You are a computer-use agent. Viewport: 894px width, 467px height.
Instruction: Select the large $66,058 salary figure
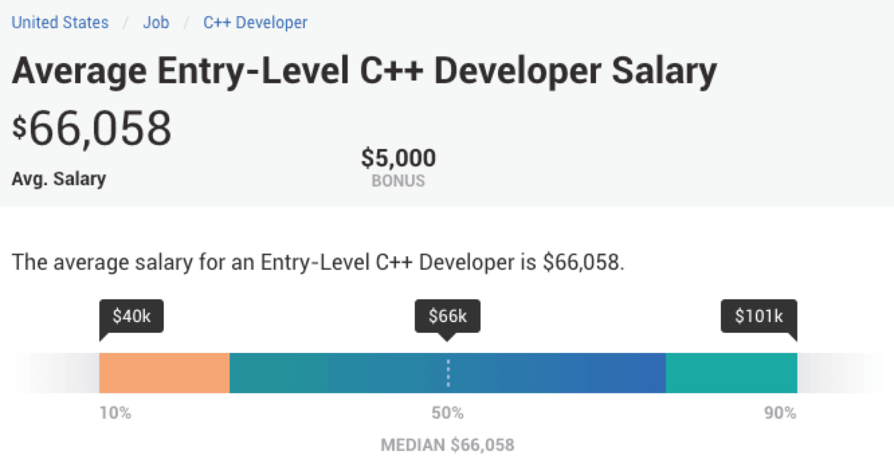tap(92, 129)
